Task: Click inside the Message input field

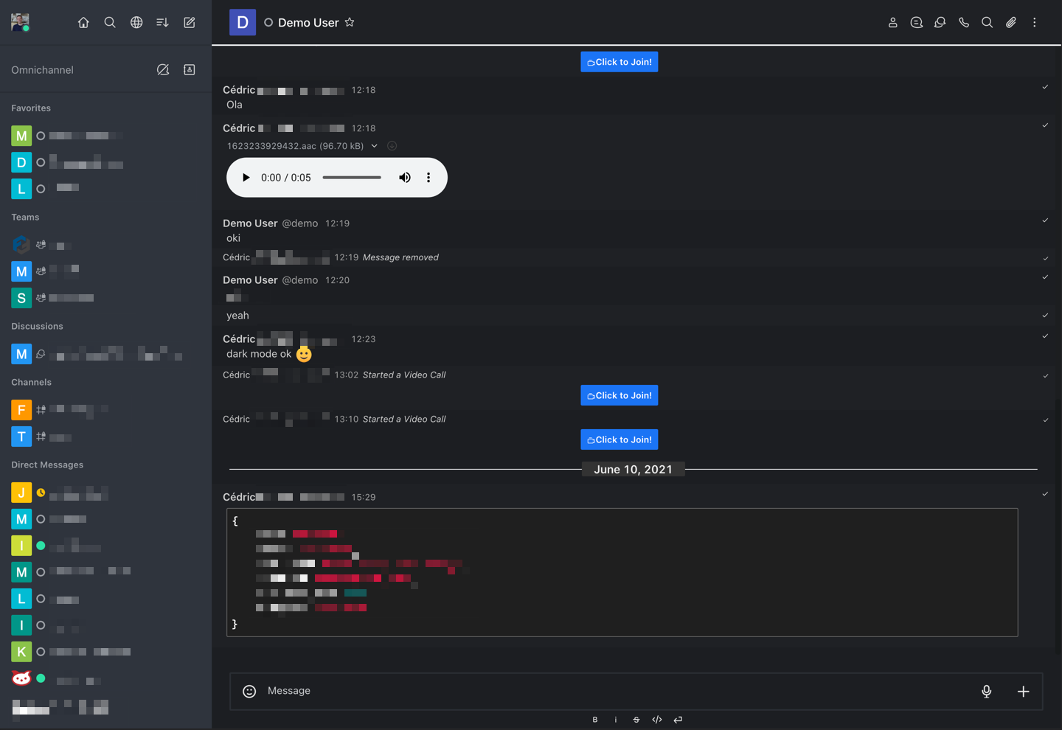Action: point(516,691)
